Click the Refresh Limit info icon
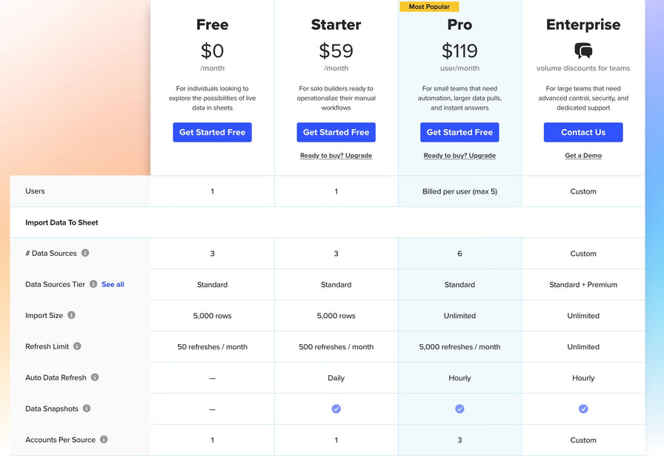Image resolution: width=664 pixels, height=456 pixels. point(77,346)
